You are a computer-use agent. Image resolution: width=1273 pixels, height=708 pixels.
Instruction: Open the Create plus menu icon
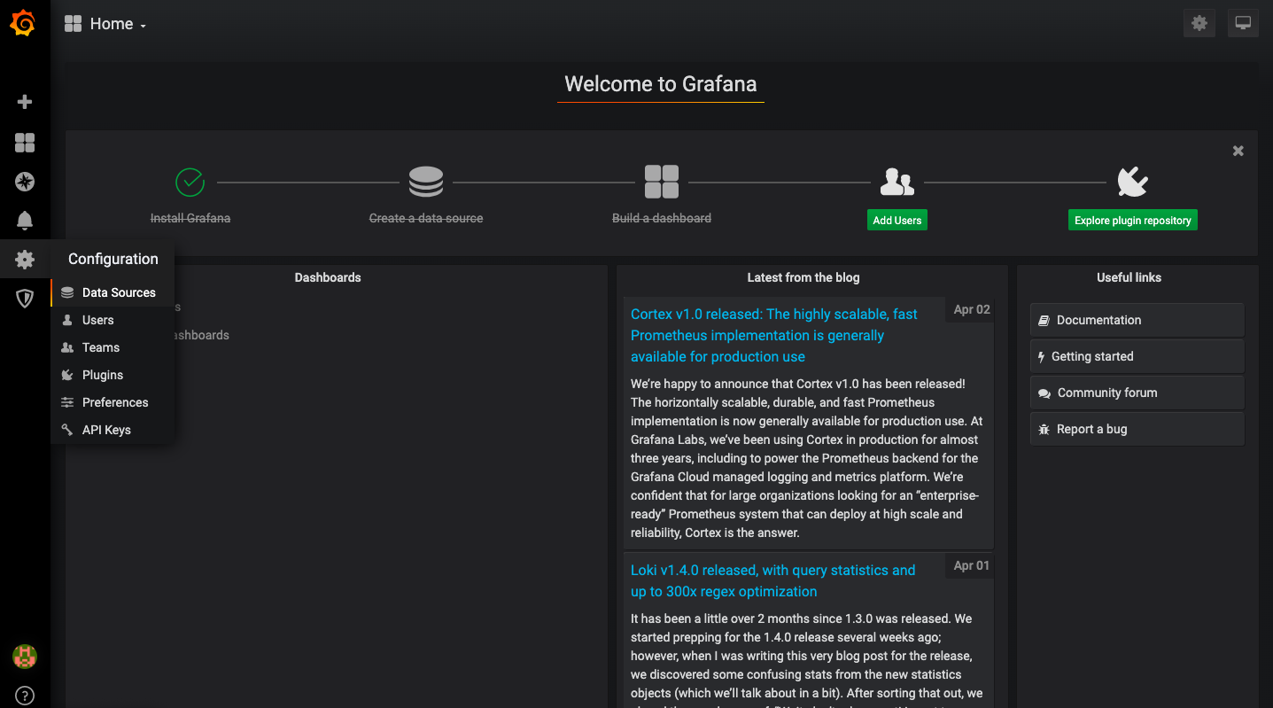25,102
